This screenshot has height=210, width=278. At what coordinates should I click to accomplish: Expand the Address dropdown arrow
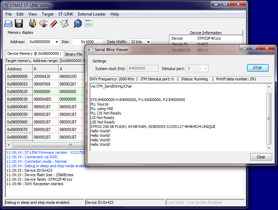[x=57, y=42]
